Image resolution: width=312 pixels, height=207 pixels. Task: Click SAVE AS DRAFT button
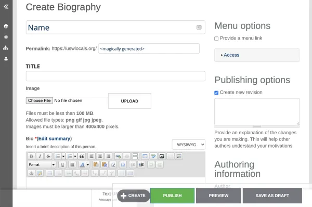[x=272, y=196]
